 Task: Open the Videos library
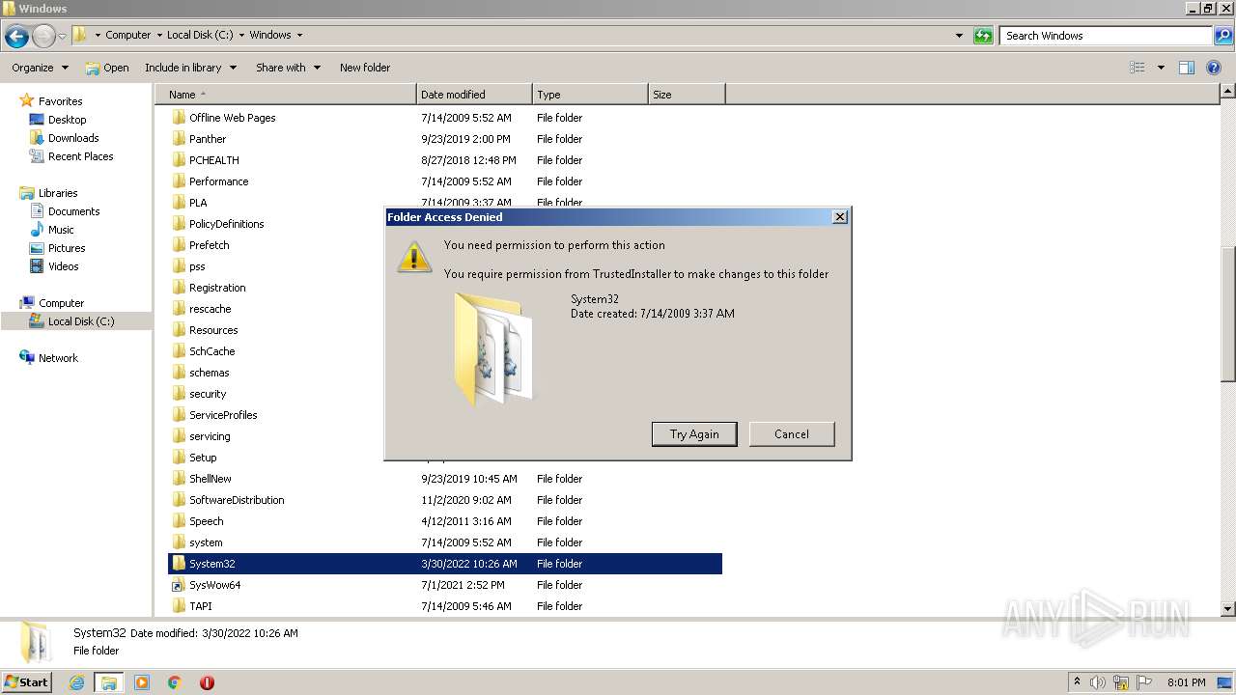63,266
